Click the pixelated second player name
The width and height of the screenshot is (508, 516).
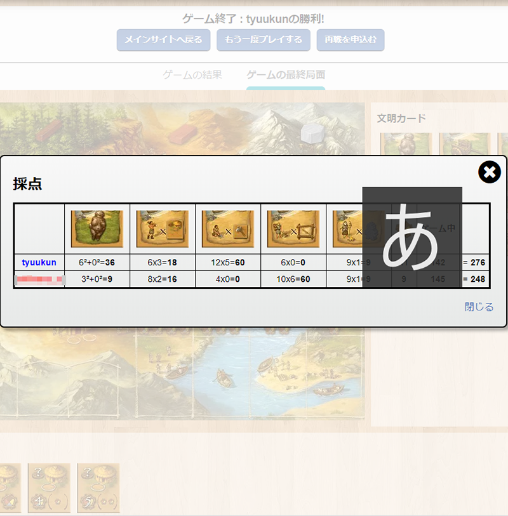point(39,279)
